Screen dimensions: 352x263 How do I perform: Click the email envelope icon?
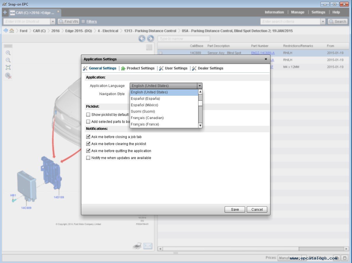click(x=148, y=246)
